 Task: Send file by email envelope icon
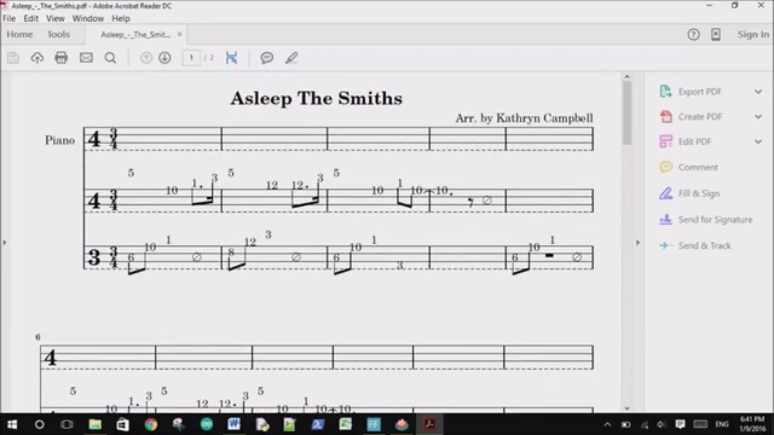pos(86,58)
